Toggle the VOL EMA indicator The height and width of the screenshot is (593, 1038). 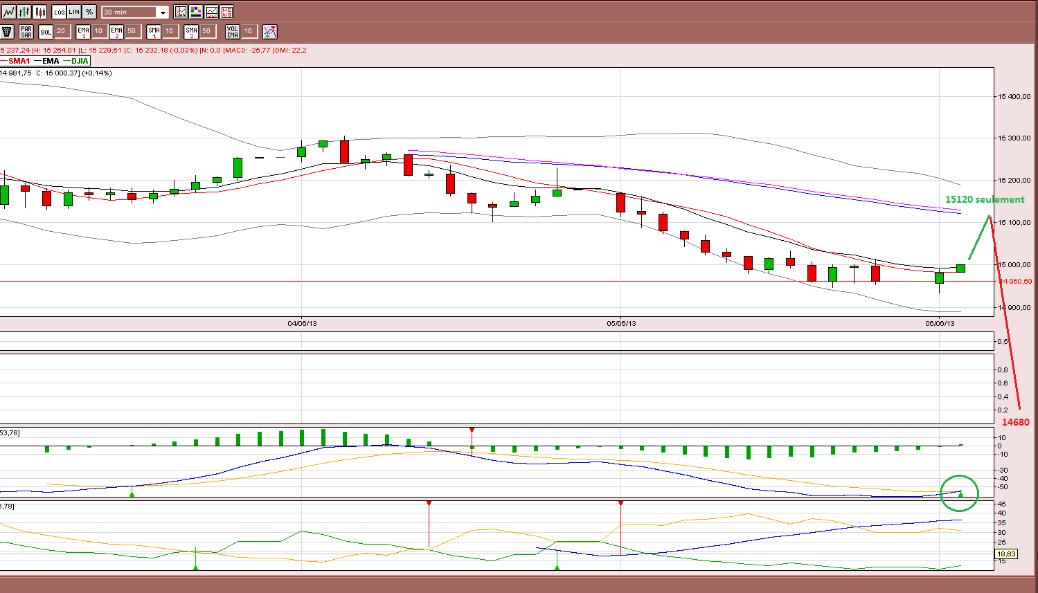click(233, 31)
